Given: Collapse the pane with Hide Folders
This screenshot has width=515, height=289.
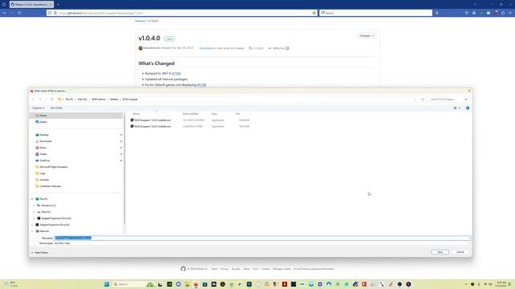Looking at the screenshot, I should (39, 253).
